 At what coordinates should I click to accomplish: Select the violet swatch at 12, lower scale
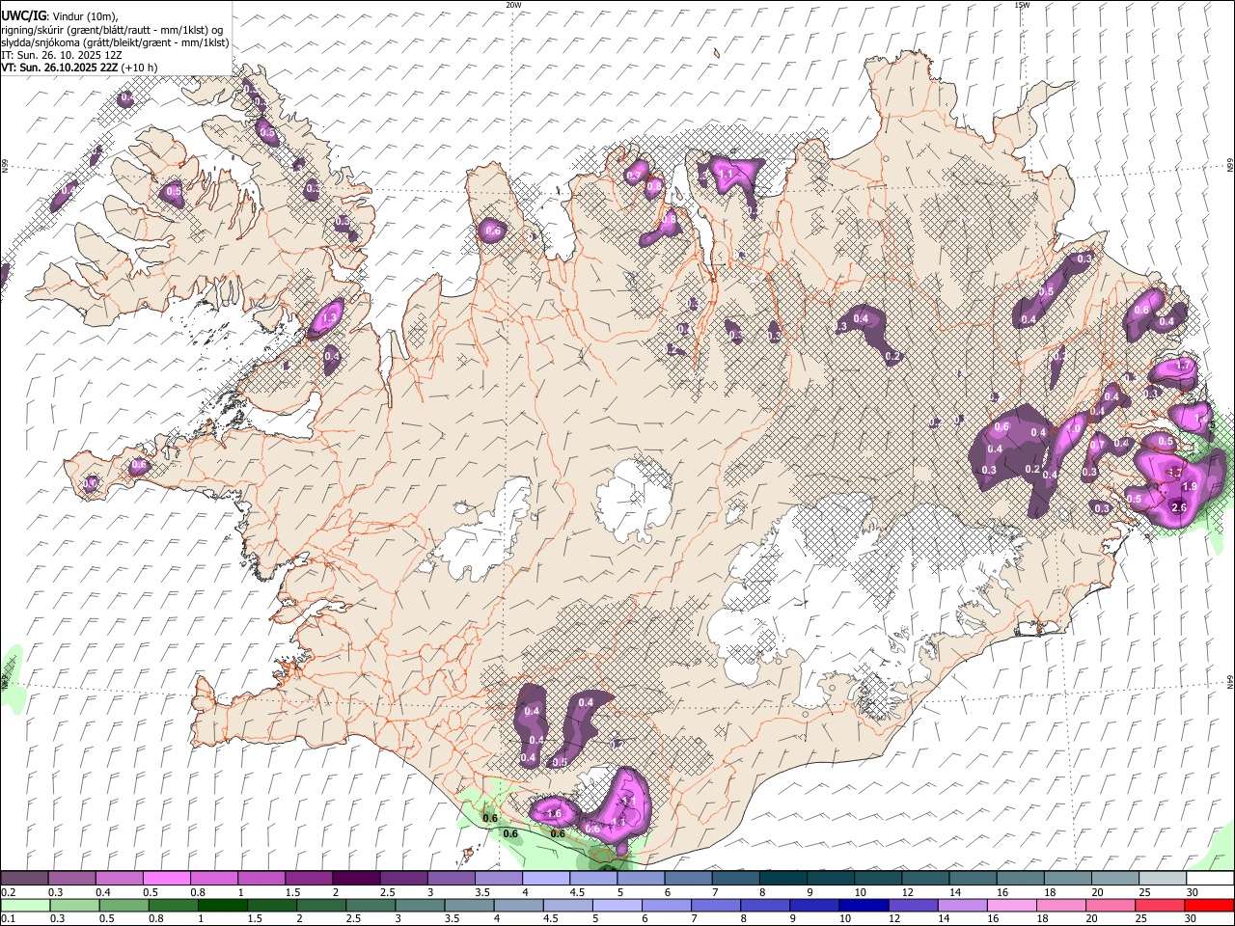[913, 905]
